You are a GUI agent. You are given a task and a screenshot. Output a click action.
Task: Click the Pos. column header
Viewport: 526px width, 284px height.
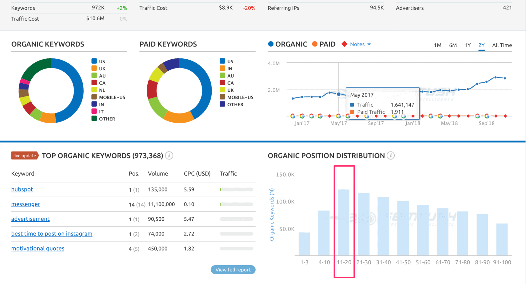pos(134,174)
